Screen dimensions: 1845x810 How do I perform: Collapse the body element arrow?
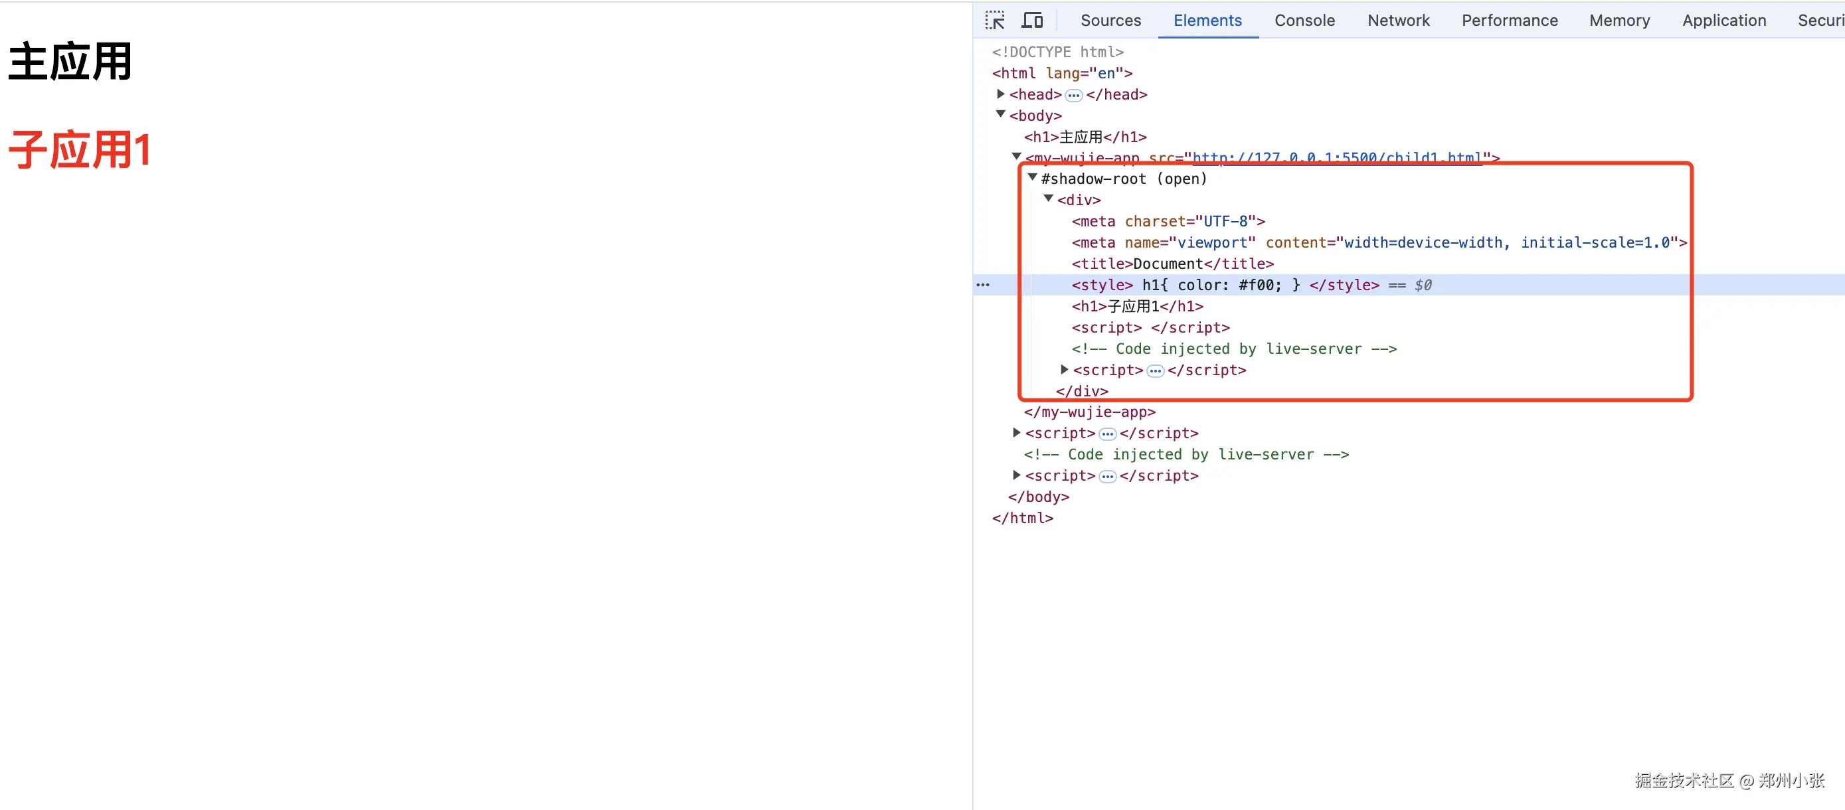coord(1001,115)
